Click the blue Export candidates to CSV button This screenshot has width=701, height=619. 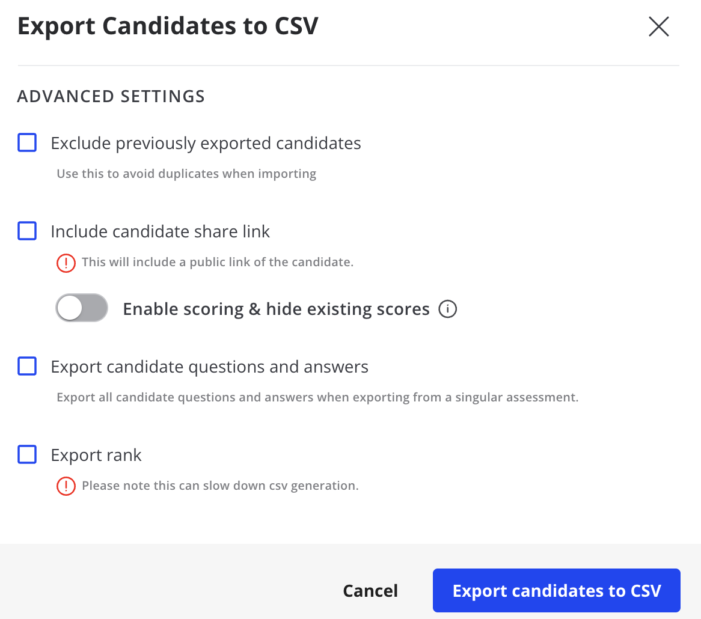point(557,590)
